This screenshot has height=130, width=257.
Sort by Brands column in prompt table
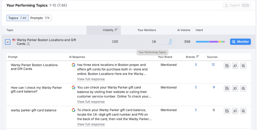point(192,57)
